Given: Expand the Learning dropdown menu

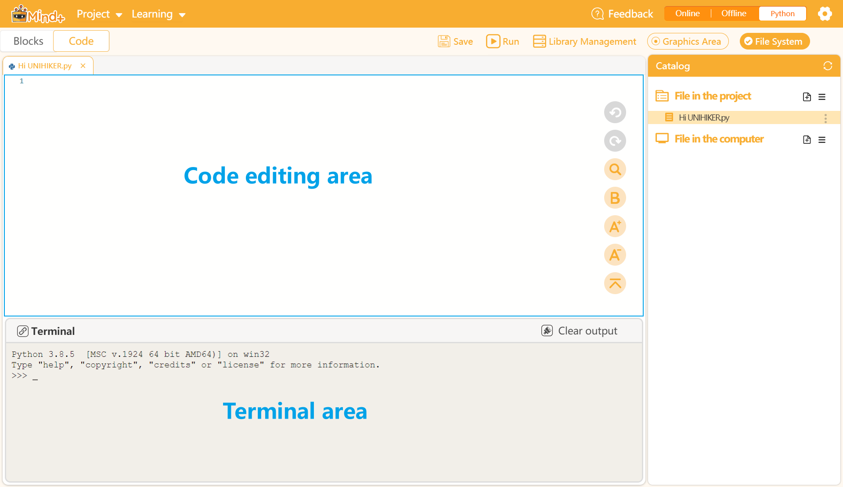Looking at the screenshot, I should pos(159,14).
